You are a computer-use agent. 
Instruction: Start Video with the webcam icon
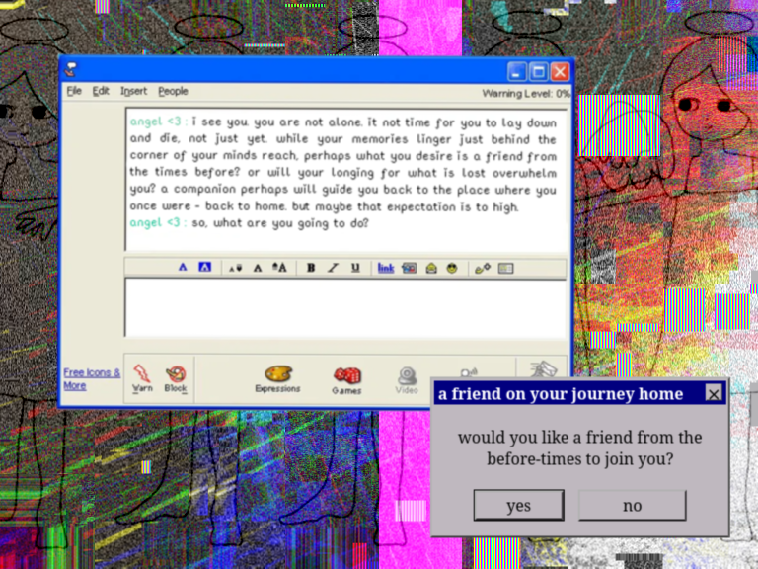pos(407,376)
